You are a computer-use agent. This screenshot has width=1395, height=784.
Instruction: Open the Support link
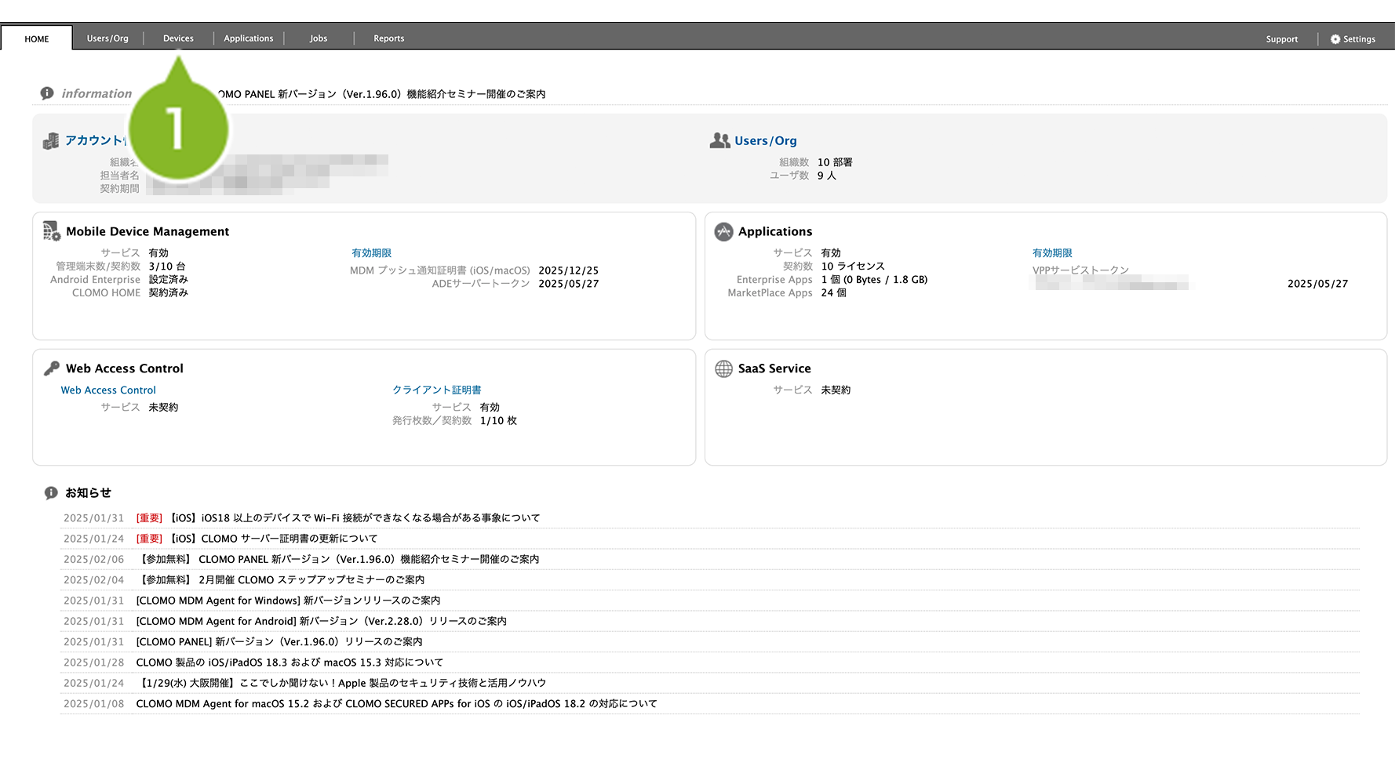point(1281,39)
